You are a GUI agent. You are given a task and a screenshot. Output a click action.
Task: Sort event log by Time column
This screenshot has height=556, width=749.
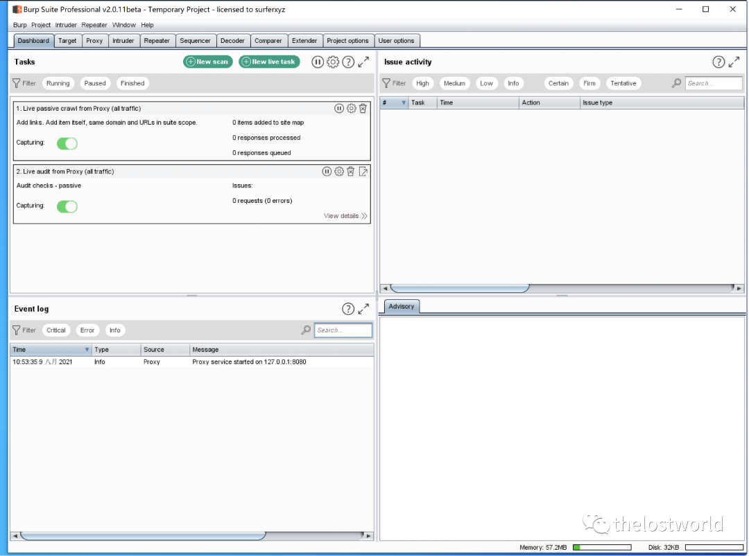point(51,350)
